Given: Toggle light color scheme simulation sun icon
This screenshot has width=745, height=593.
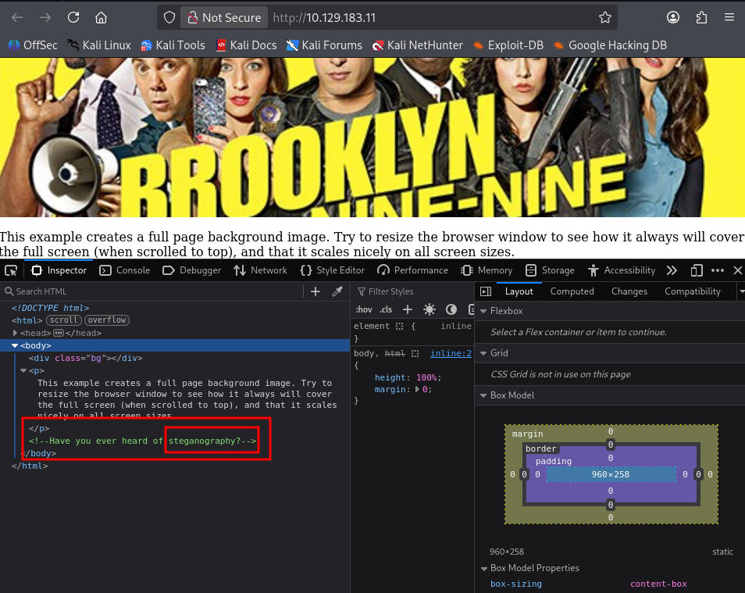Looking at the screenshot, I should point(430,309).
